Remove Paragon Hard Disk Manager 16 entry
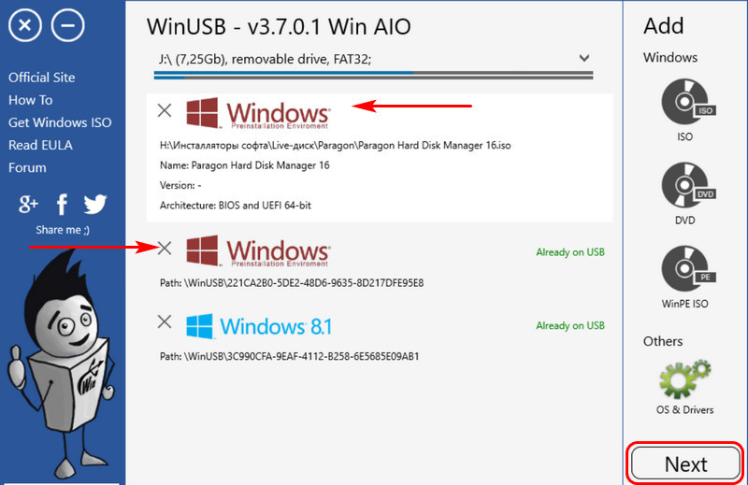This screenshot has width=748, height=485. [x=165, y=110]
